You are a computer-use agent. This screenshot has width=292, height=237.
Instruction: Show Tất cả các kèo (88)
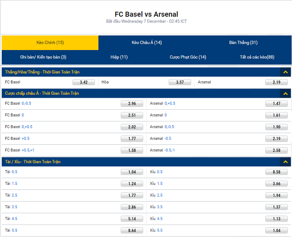[x=257, y=57]
